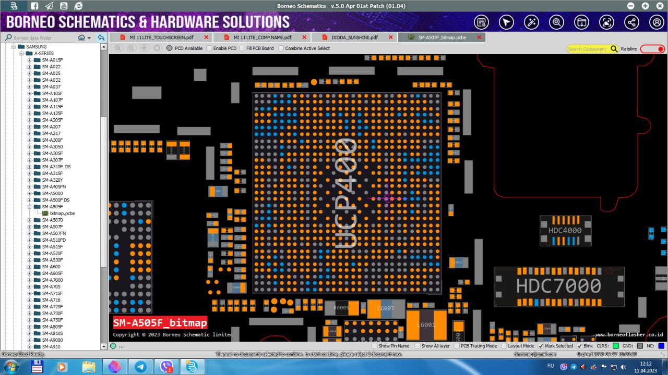The height and width of the screenshot is (375, 668).
Task: Collapse the A-SERIES tree node
Action: coord(22,54)
